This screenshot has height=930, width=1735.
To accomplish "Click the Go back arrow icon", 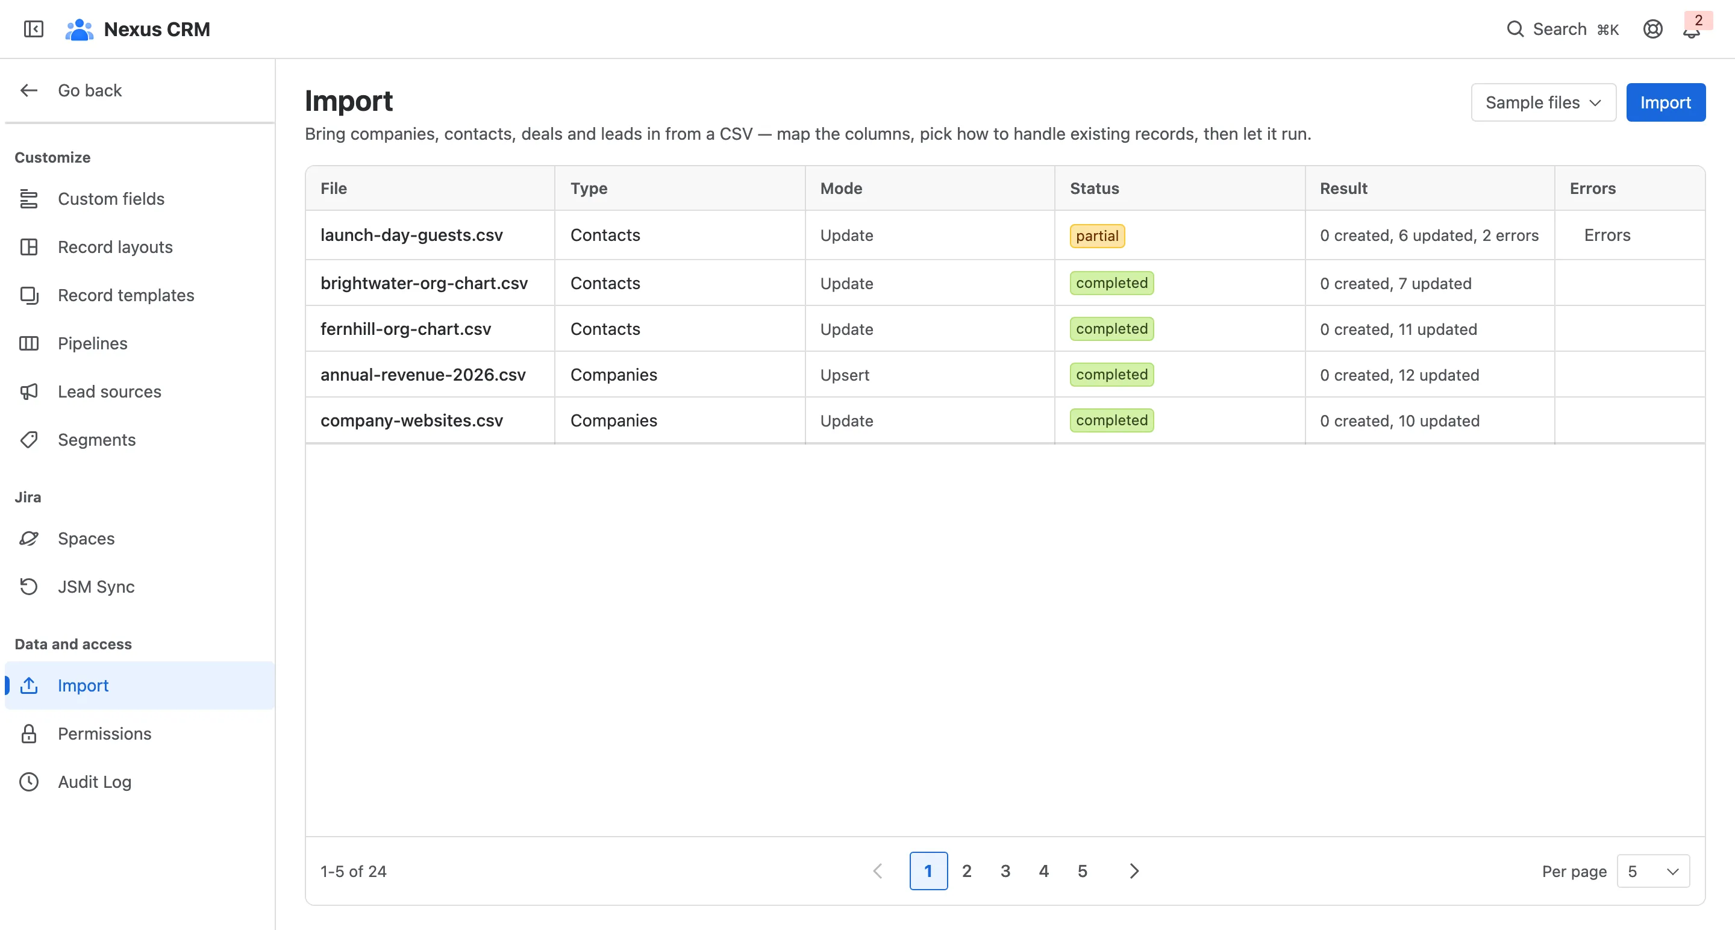I will coord(29,90).
